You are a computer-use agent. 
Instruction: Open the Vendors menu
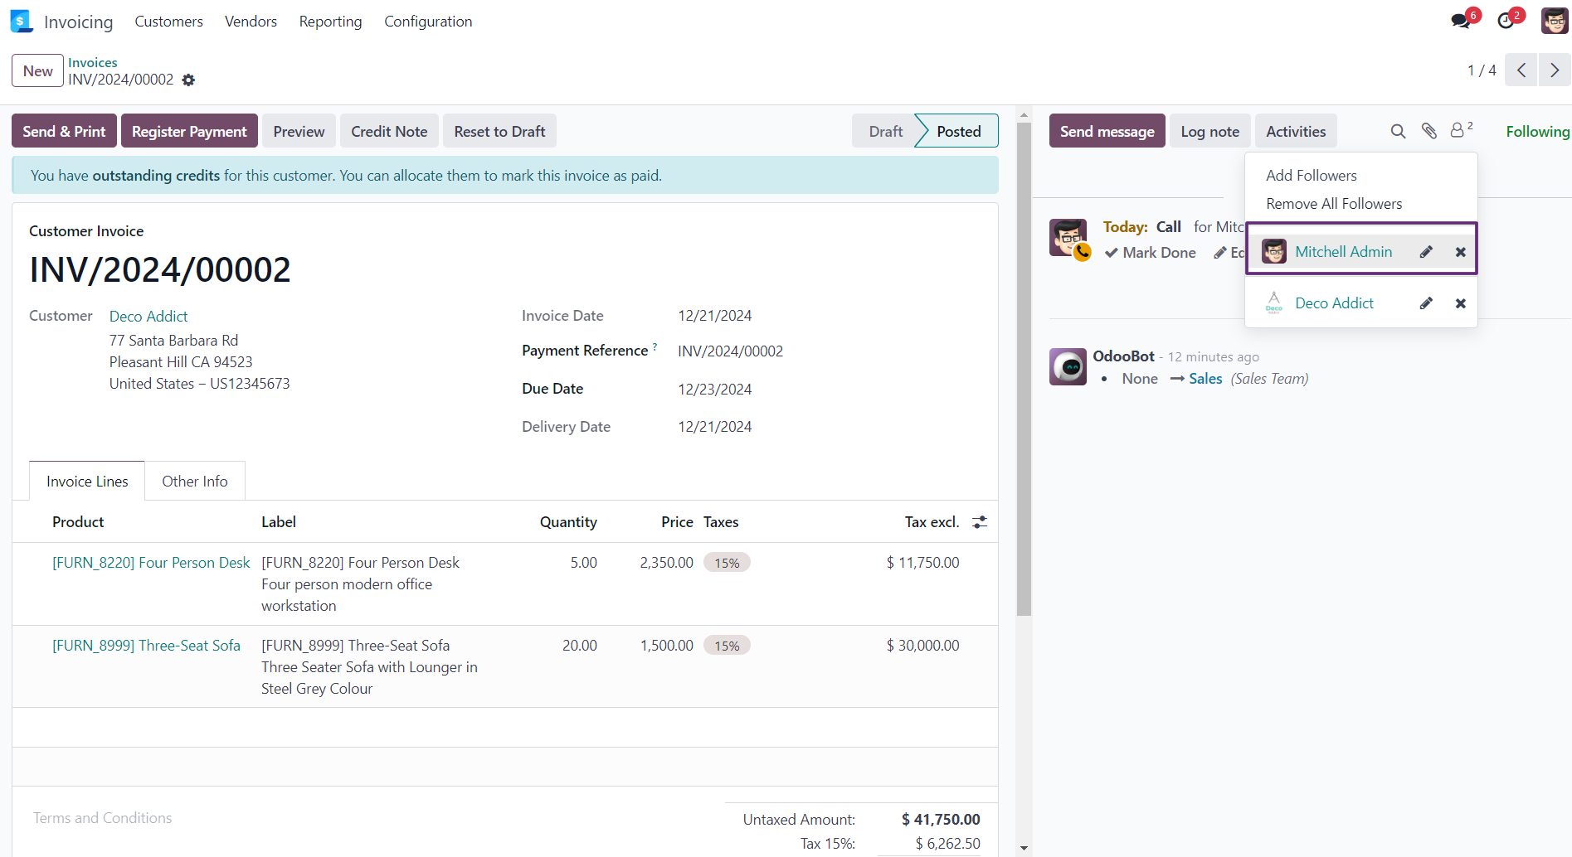tap(251, 22)
